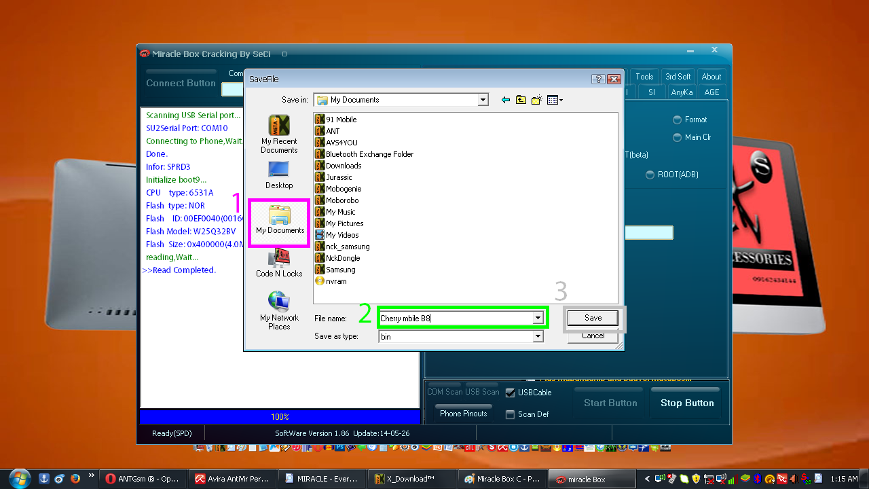Open the 3rd Soft tab
This screenshot has height=489, width=869.
click(678, 77)
